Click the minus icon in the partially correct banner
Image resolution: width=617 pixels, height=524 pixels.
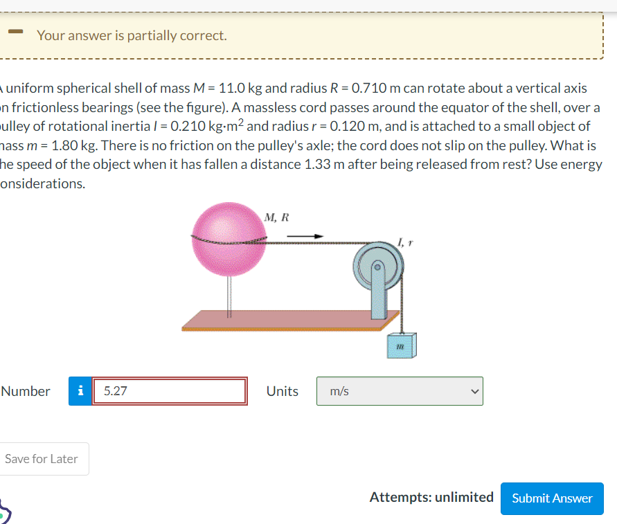point(17,33)
